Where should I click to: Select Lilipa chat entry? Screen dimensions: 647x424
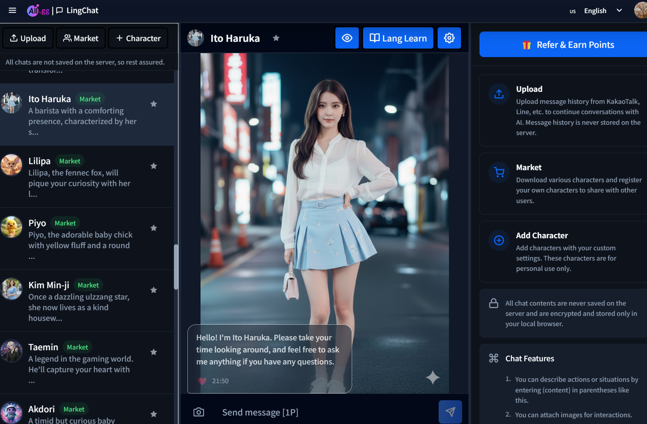87,177
